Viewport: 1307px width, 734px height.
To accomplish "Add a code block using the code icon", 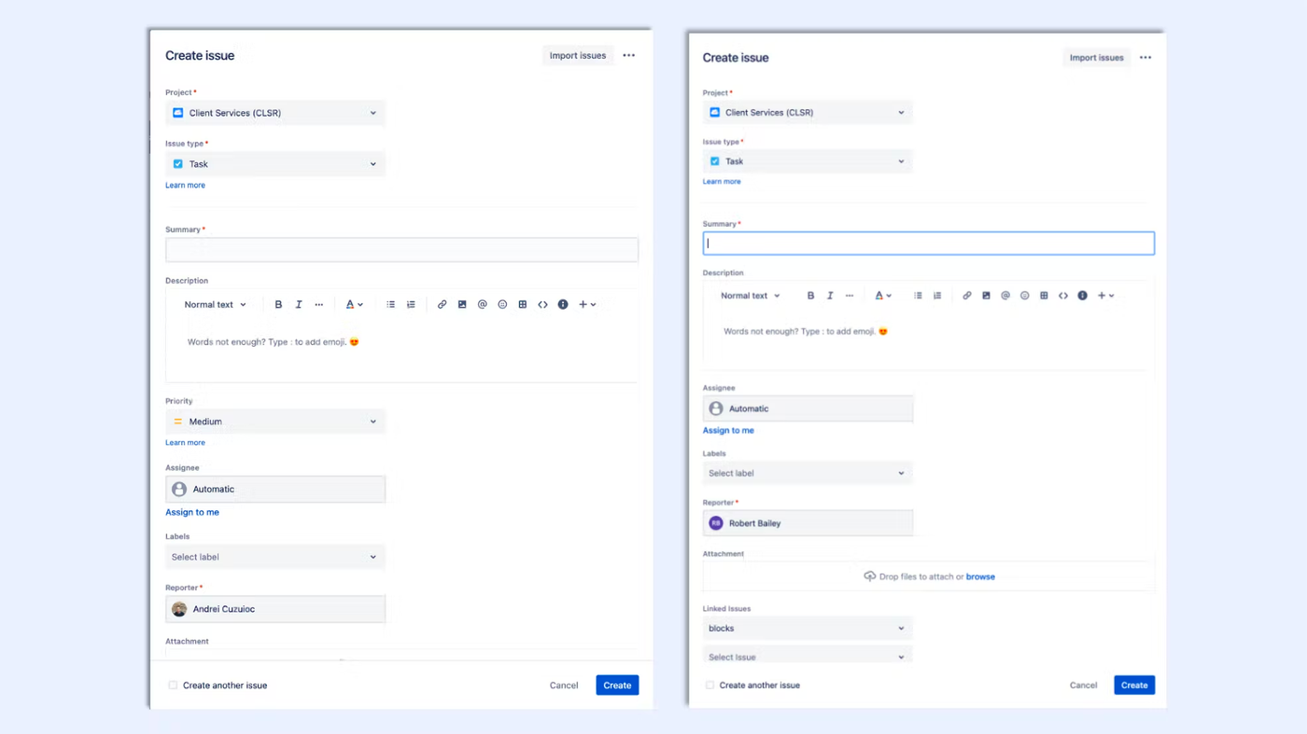I will [x=542, y=304].
